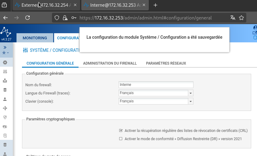Switch to Administration du Firewall tab
The height and width of the screenshot is (156, 257).
tap(110, 63)
